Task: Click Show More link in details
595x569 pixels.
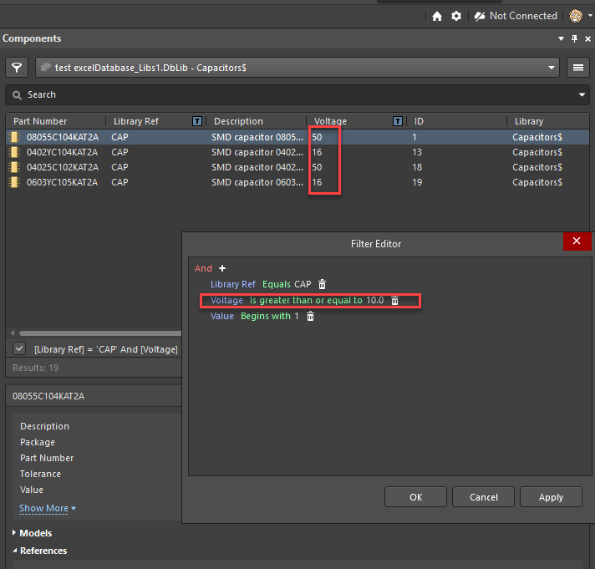Action: [47, 508]
